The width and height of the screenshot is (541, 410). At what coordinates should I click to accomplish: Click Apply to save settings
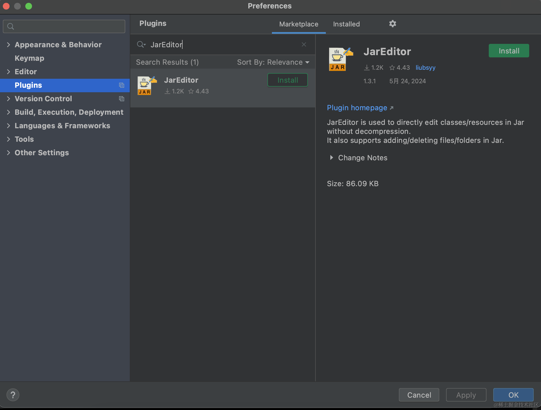[466, 395]
